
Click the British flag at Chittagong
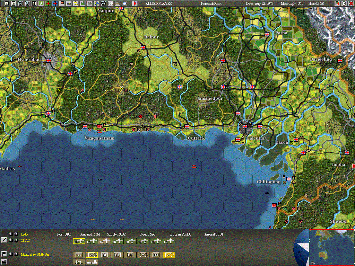pyautogui.click(x=289, y=179)
